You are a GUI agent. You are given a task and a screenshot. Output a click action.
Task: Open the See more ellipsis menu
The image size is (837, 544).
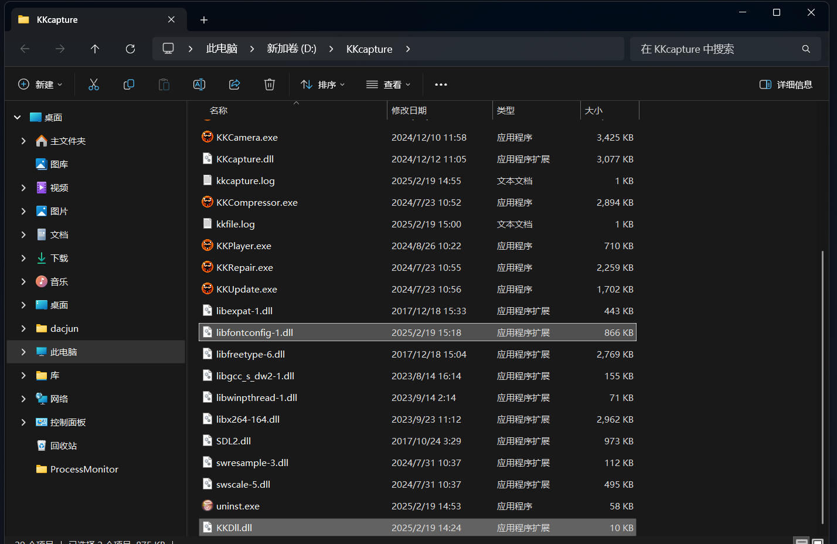(x=441, y=84)
